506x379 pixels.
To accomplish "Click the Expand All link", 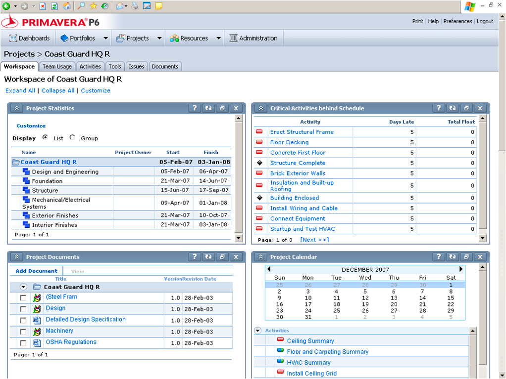I will [x=20, y=90].
